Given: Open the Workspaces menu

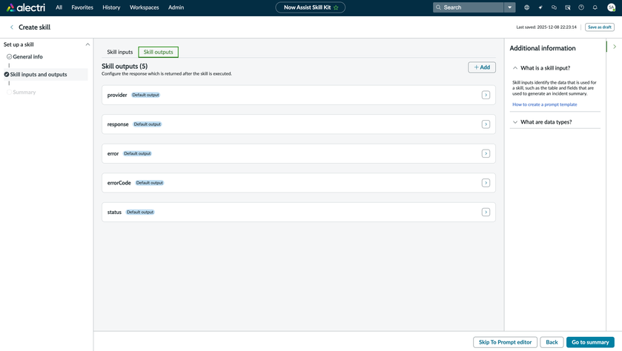Looking at the screenshot, I should (144, 7).
